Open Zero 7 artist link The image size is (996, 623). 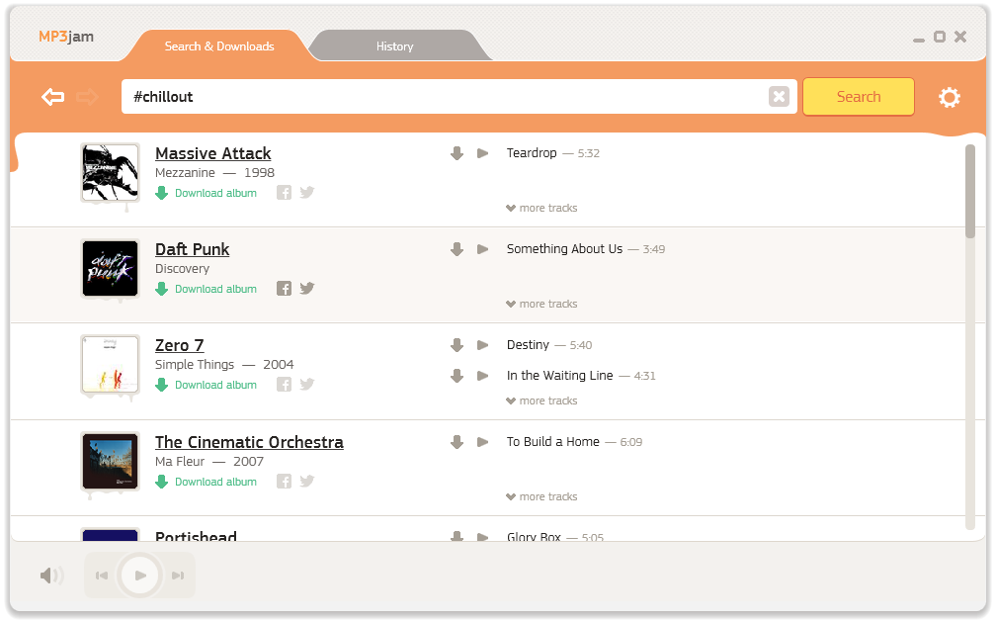(x=179, y=345)
